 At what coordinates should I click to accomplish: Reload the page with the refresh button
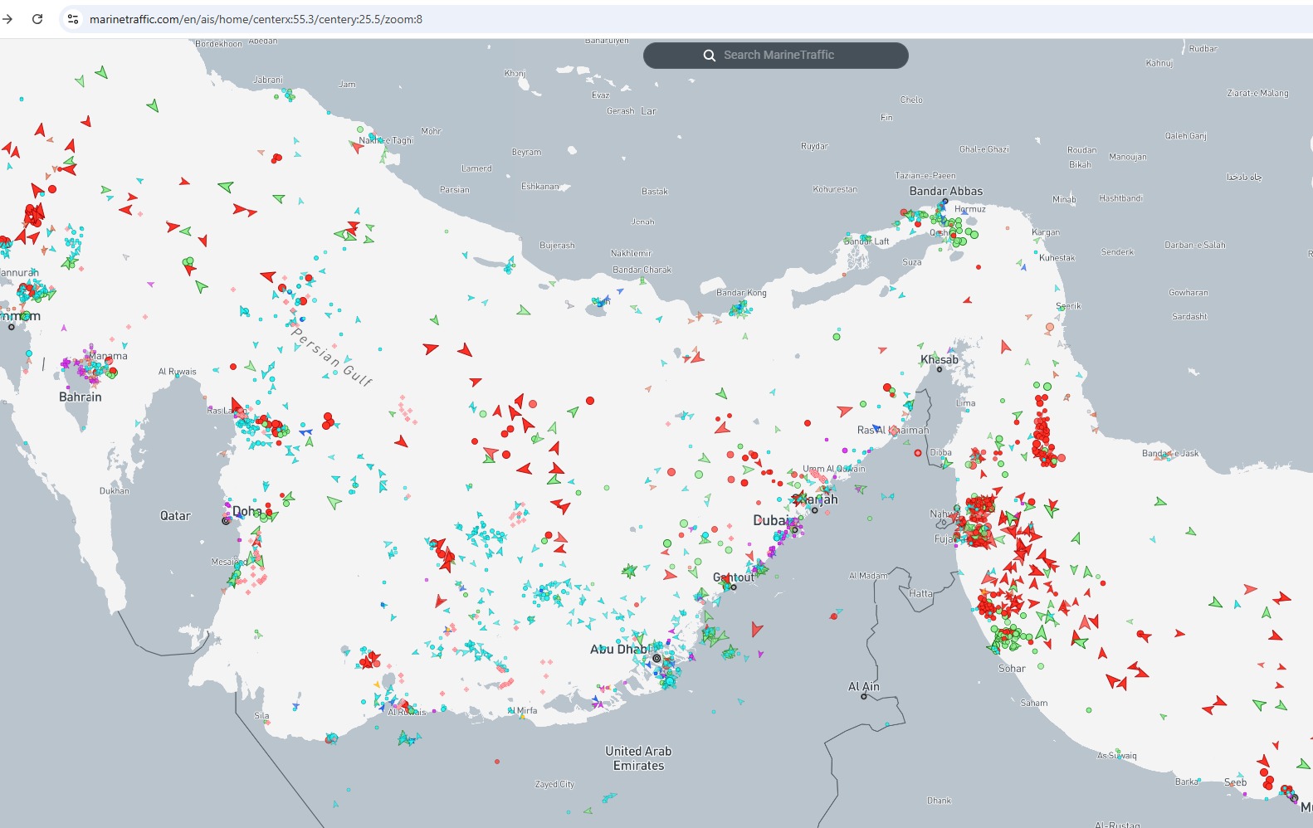[37, 19]
